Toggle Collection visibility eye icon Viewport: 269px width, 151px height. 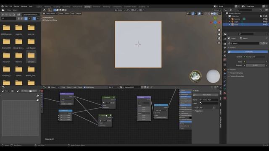pyautogui.click(x=264, y=16)
